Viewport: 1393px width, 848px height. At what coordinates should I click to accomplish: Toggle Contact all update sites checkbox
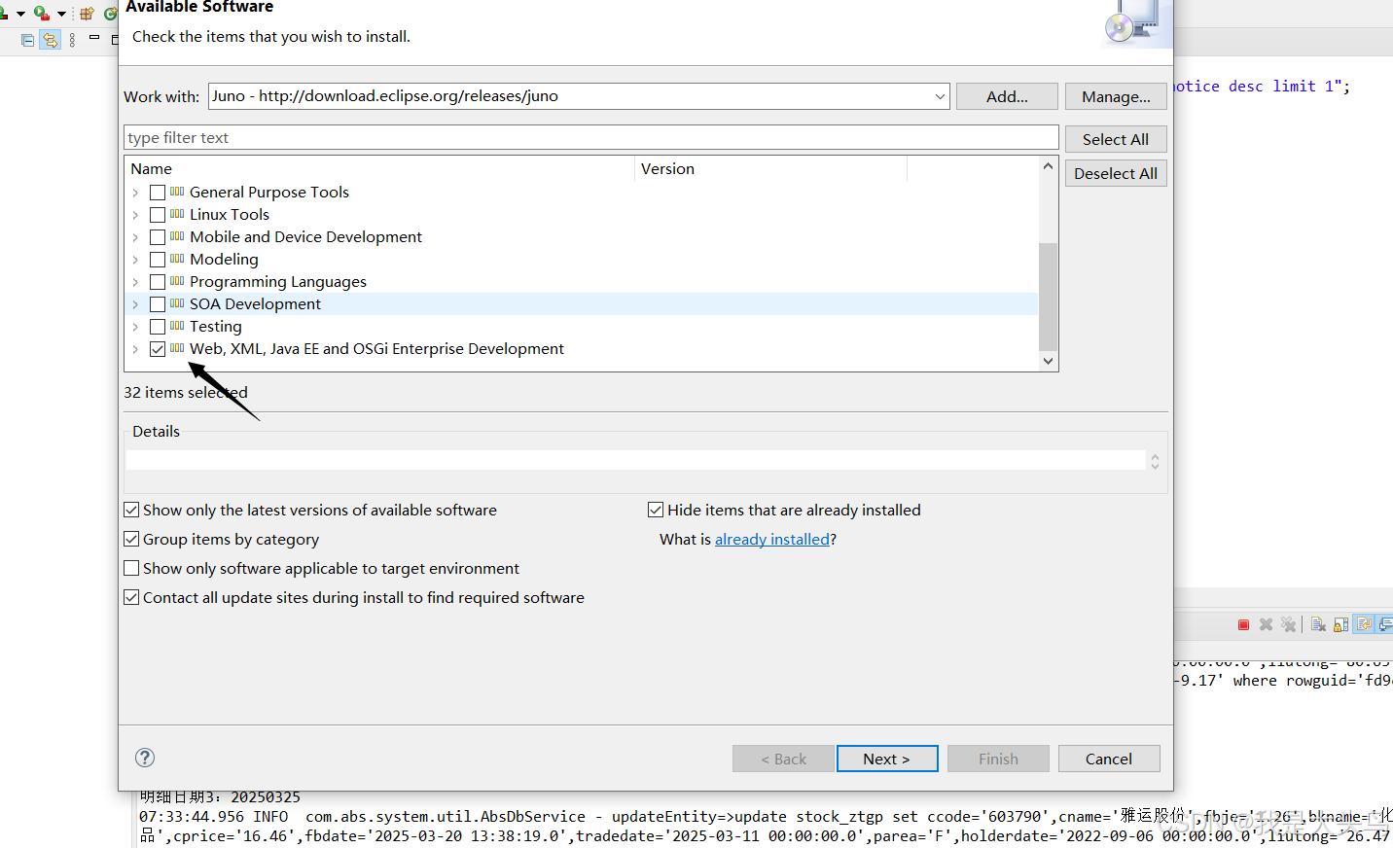tap(131, 597)
